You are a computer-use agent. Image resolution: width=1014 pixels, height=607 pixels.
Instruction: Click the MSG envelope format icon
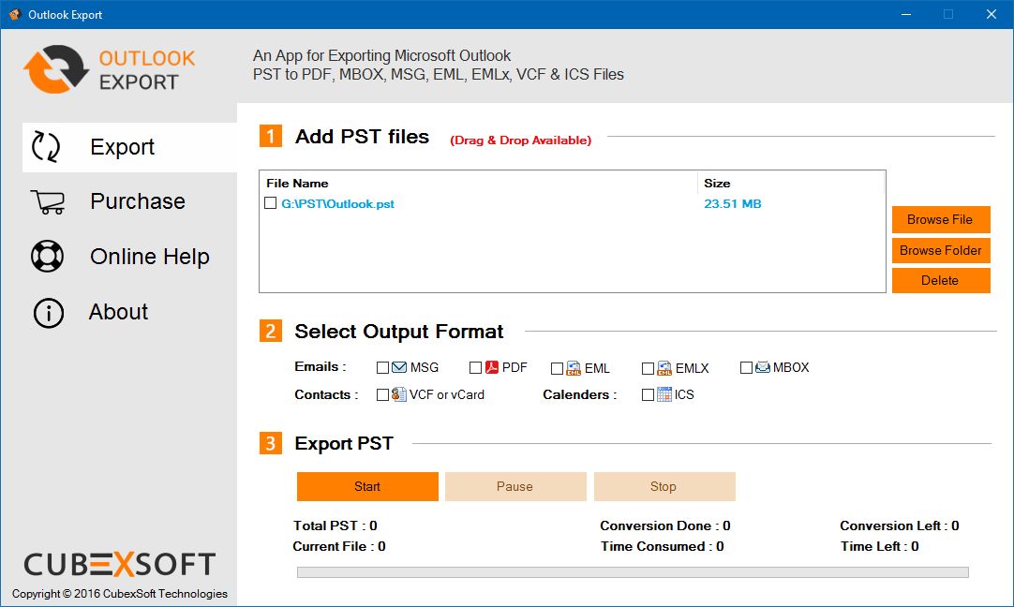pos(399,367)
